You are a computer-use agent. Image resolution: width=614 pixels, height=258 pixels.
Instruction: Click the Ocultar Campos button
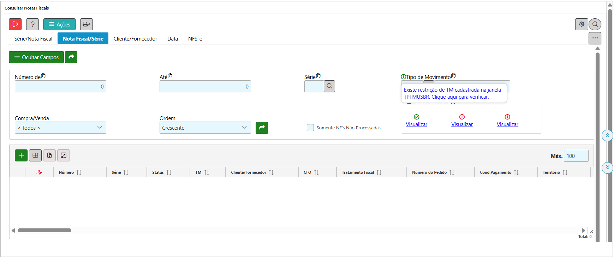[x=36, y=57]
